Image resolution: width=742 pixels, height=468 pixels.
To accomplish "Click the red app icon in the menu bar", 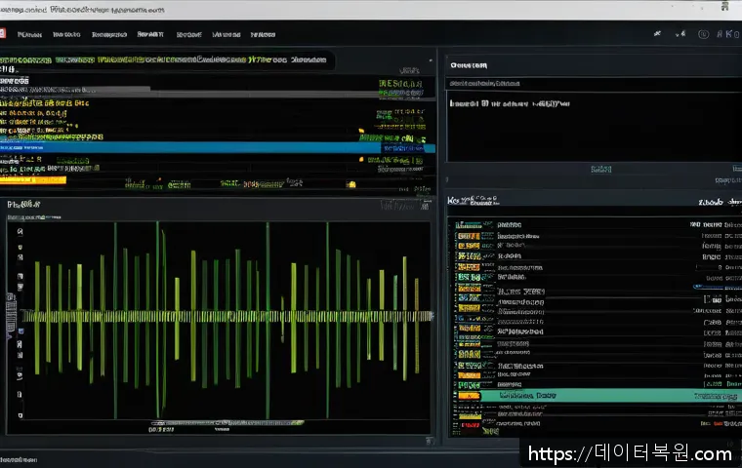I will (x=4, y=34).
